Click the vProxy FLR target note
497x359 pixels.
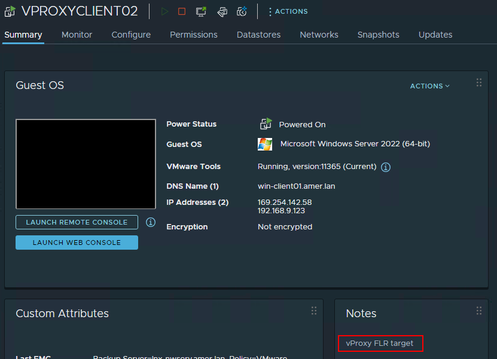pyautogui.click(x=380, y=343)
